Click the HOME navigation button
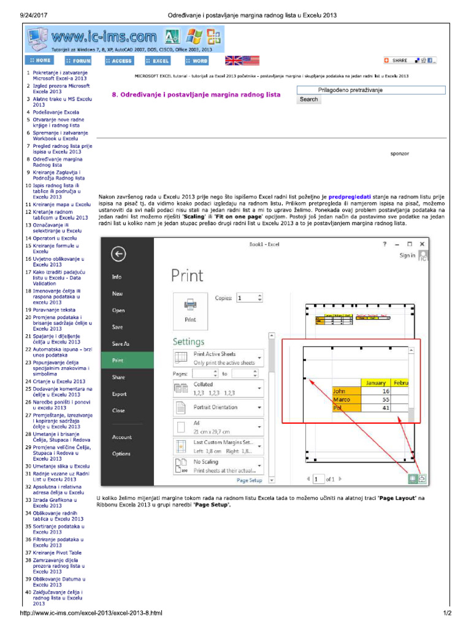Screen dimensions: 471x628 click(40, 61)
